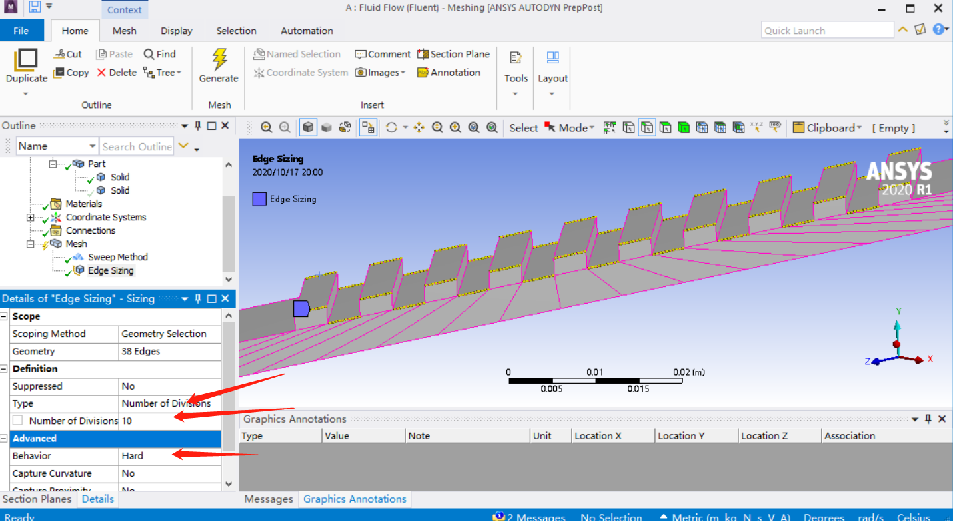Viewport: 953px width, 522px height.
Task: Switch to the Section Planes tab
Action: point(38,499)
